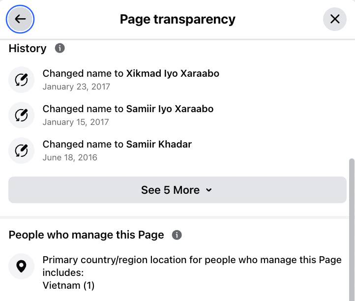Viewport: 355px width, 301px height.
Task: Click the Page transparency title
Action: point(177,19)
